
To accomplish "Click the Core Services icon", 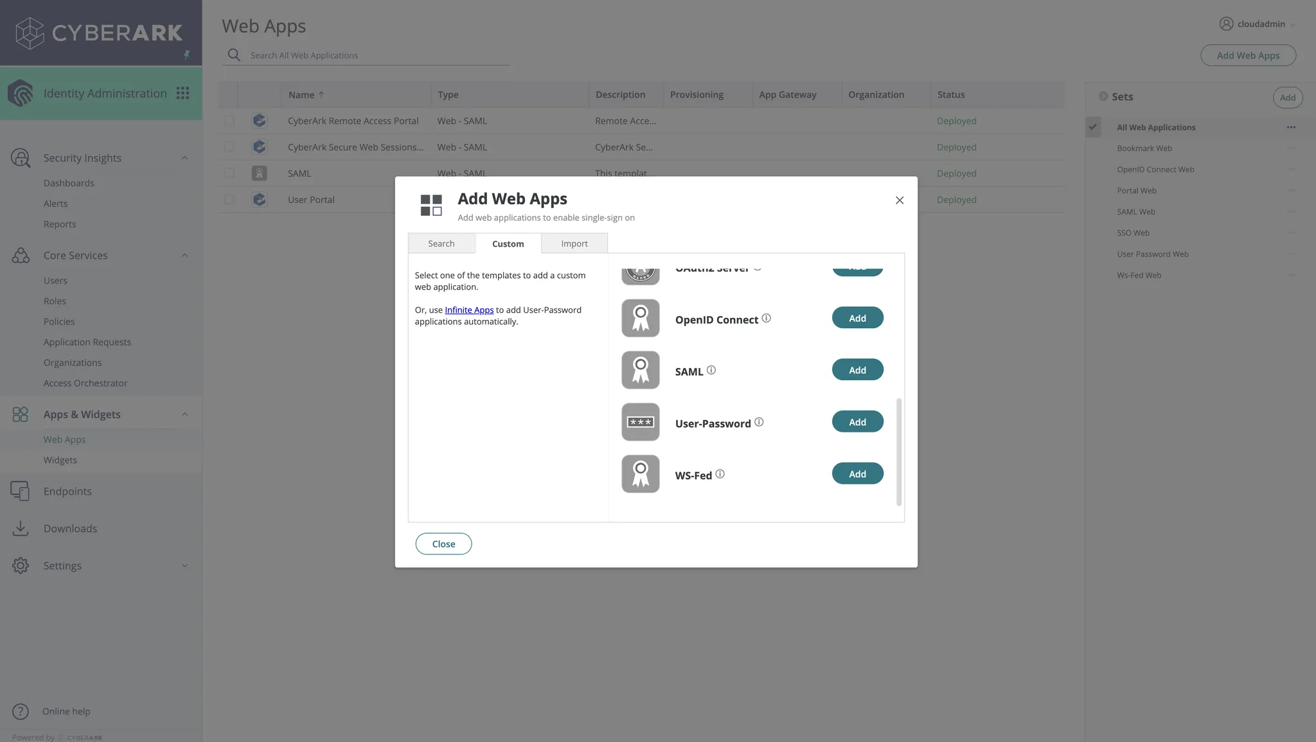I will tap(21, 255).
